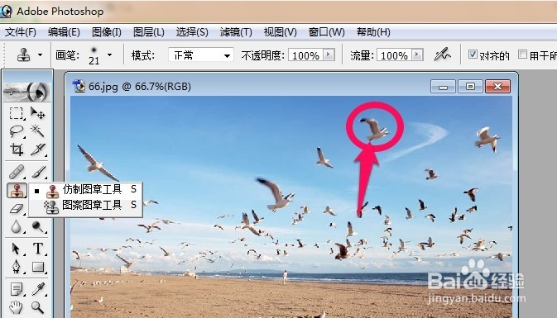Open the 文件(F) menu
Viewport: 557px width, 318px height.
click(21, 32)
